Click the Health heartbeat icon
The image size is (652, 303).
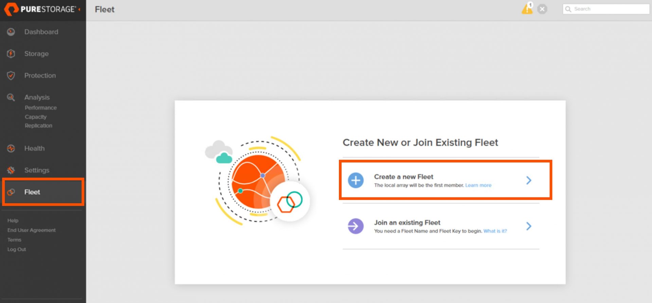11,148
